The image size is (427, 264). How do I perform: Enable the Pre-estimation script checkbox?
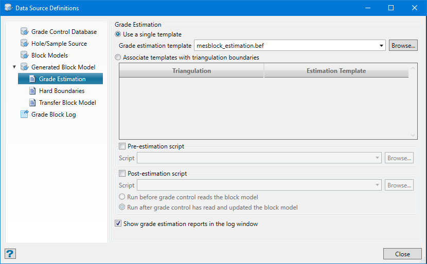click(122, 146)
